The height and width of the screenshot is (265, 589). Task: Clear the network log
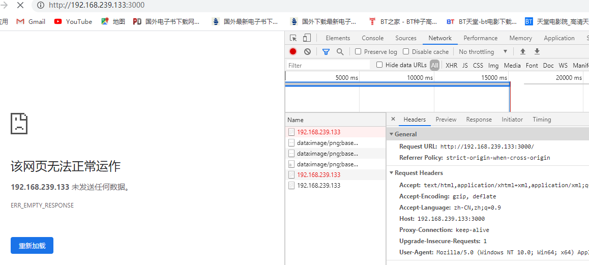point(307,51)
